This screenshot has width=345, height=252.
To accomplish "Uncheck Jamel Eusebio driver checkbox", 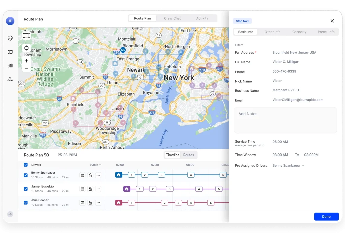I will (x=26, y=189).
